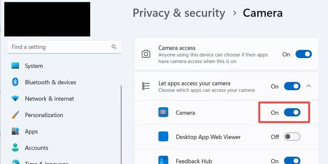Click the Apps icon in sidebar
Screen dimensions: 328x164
(16, 131)
